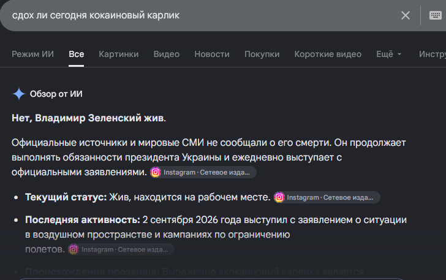The height and width of the screenshot is (280, 446).
Task: Switch to 'Режим ИИ' tab
Action: [x=32, y=54]
